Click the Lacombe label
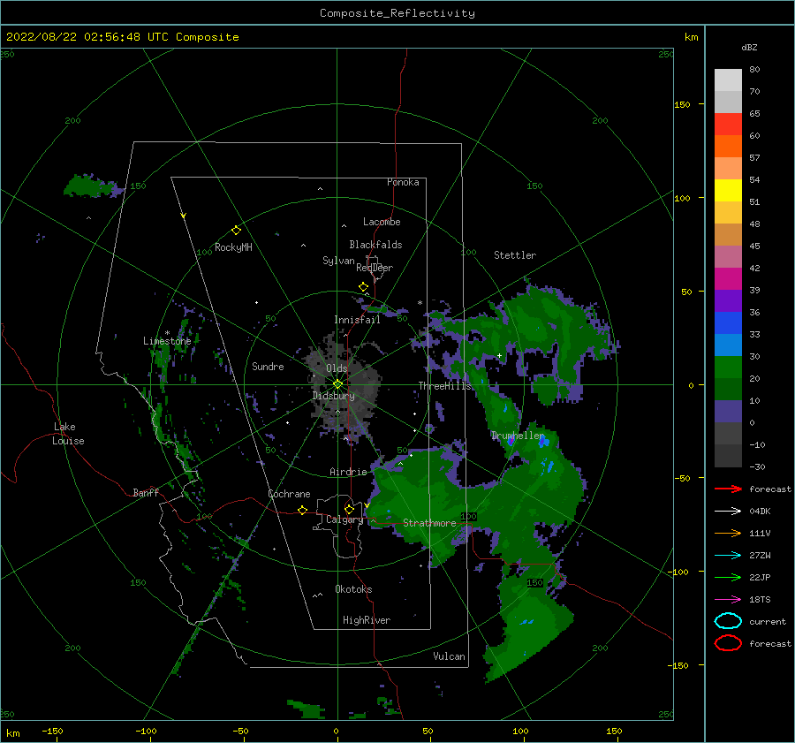Screen dimensions: 795x743 click(x=382, y=222)
